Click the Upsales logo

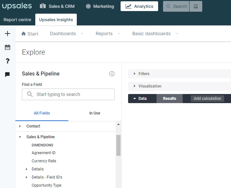pos(17,6)
